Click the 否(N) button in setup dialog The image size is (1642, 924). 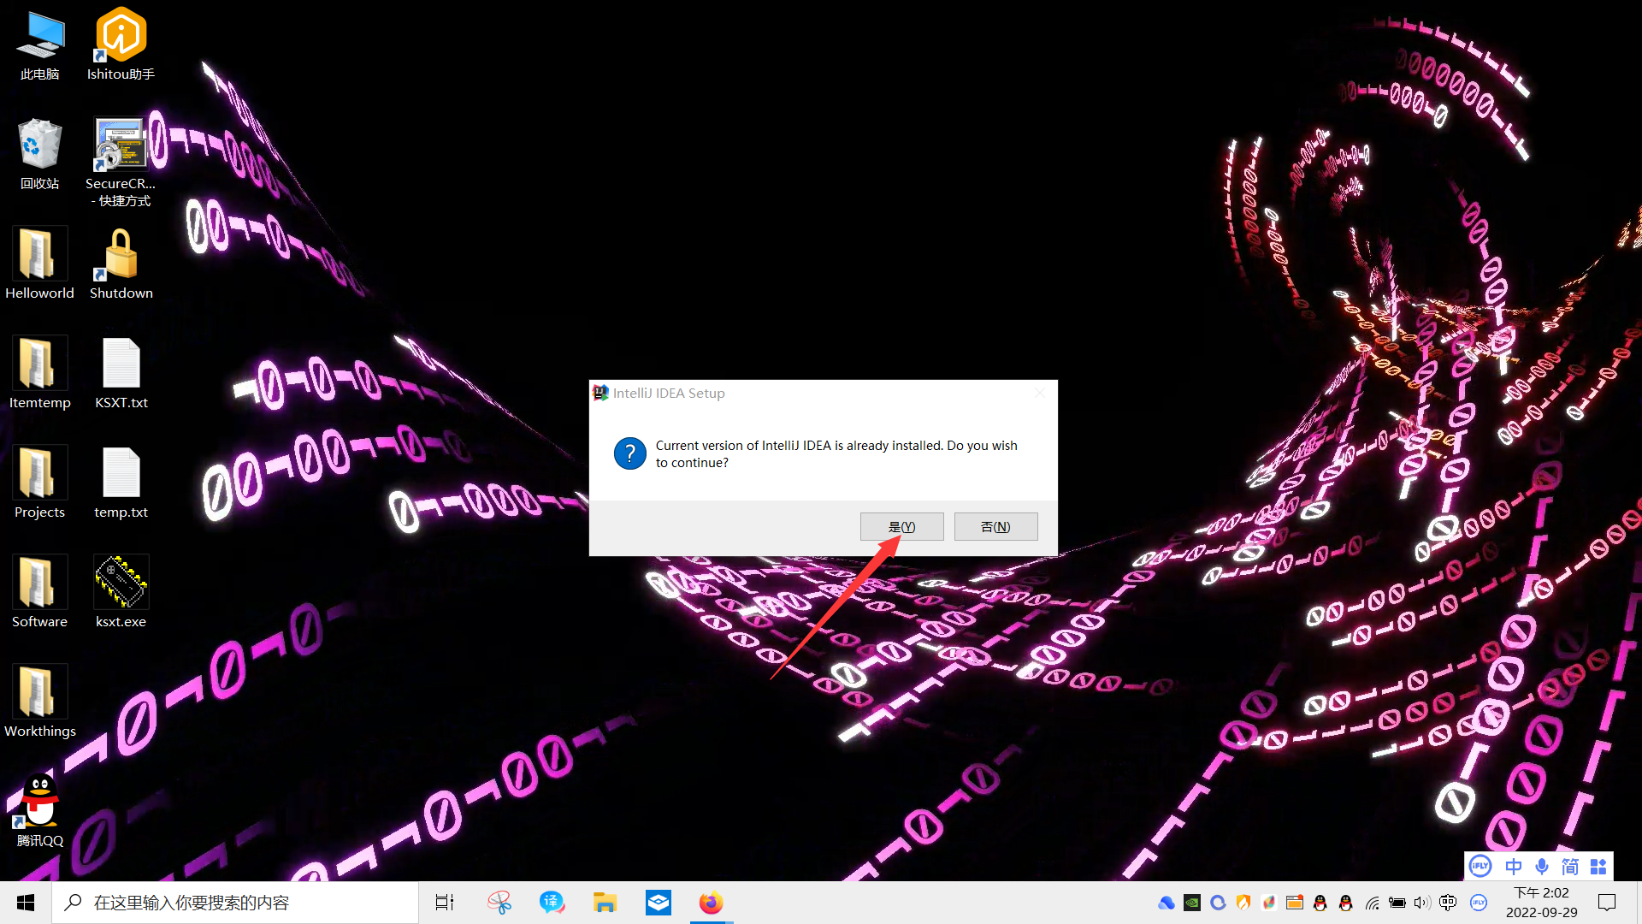click(995, 527)
